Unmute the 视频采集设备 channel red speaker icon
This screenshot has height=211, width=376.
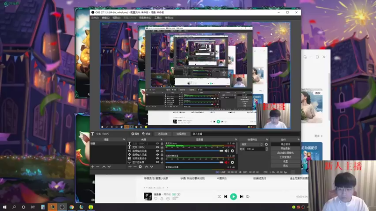tap(227, 162)
